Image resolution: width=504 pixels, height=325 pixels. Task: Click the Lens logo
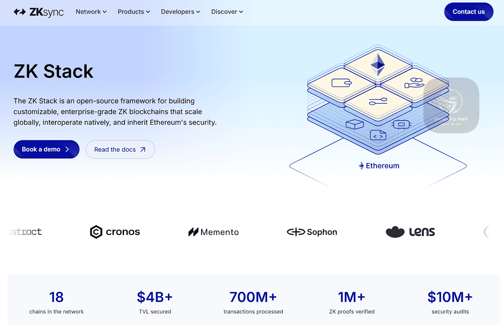point(410,231)
